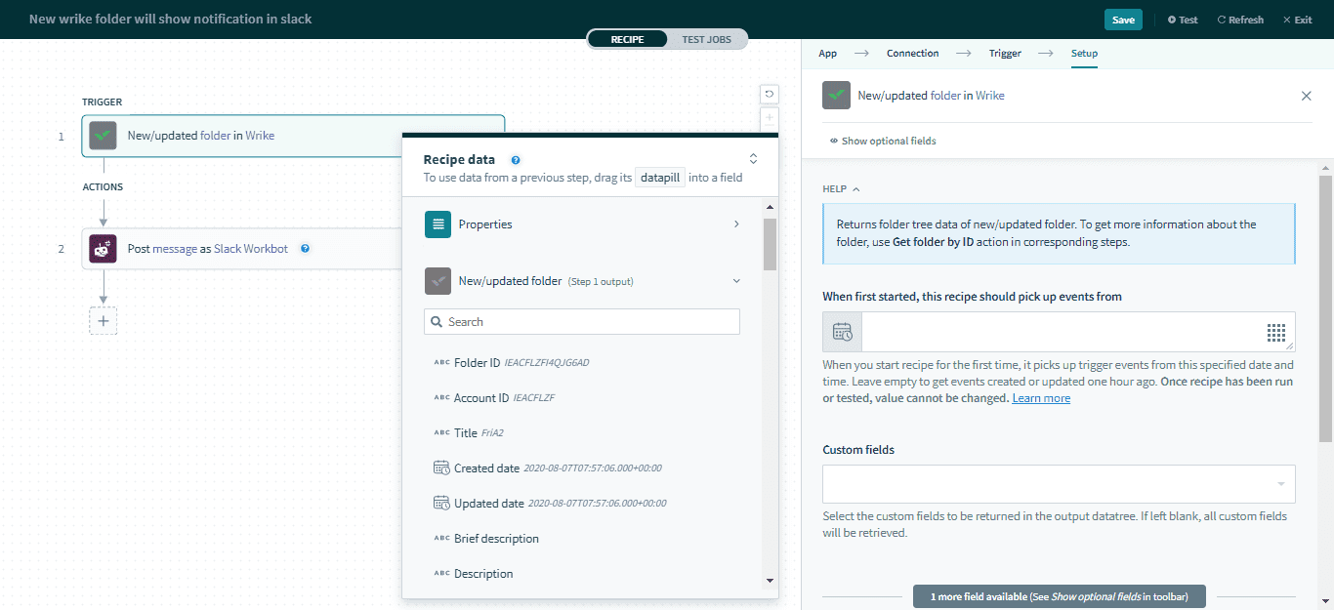Go to the Connection tab
Image resolution: width=1334 pixels, height=610 pixels.
point(912,54)
